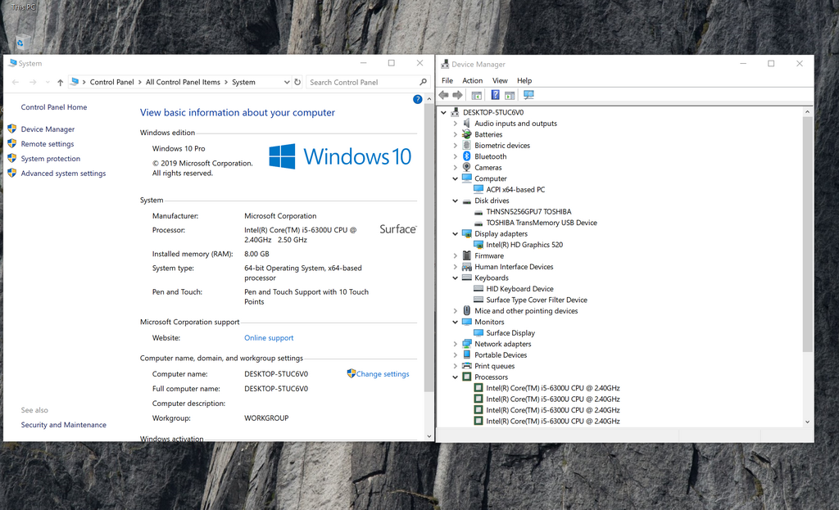
Task: Collapse the Disk drives node
Action: pos(456,201)
